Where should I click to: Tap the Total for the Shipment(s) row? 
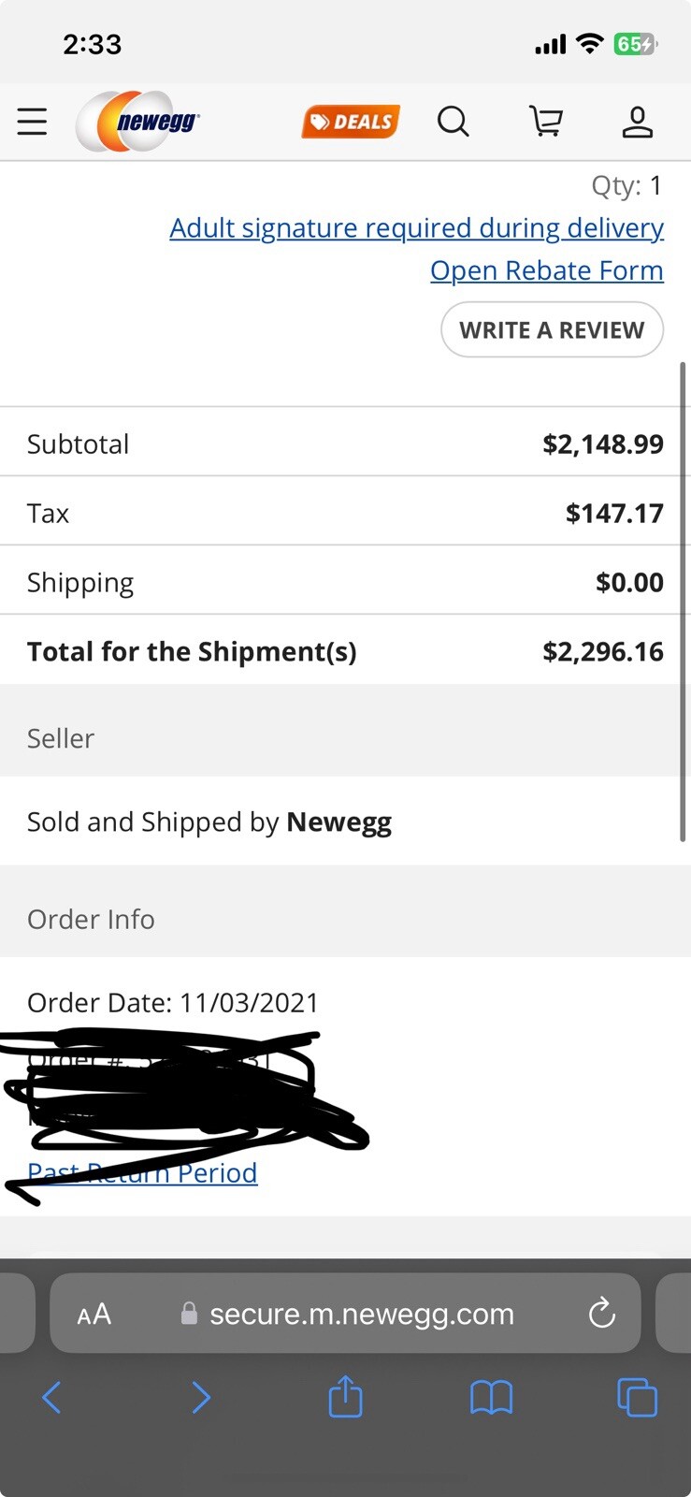click(345, 651)
